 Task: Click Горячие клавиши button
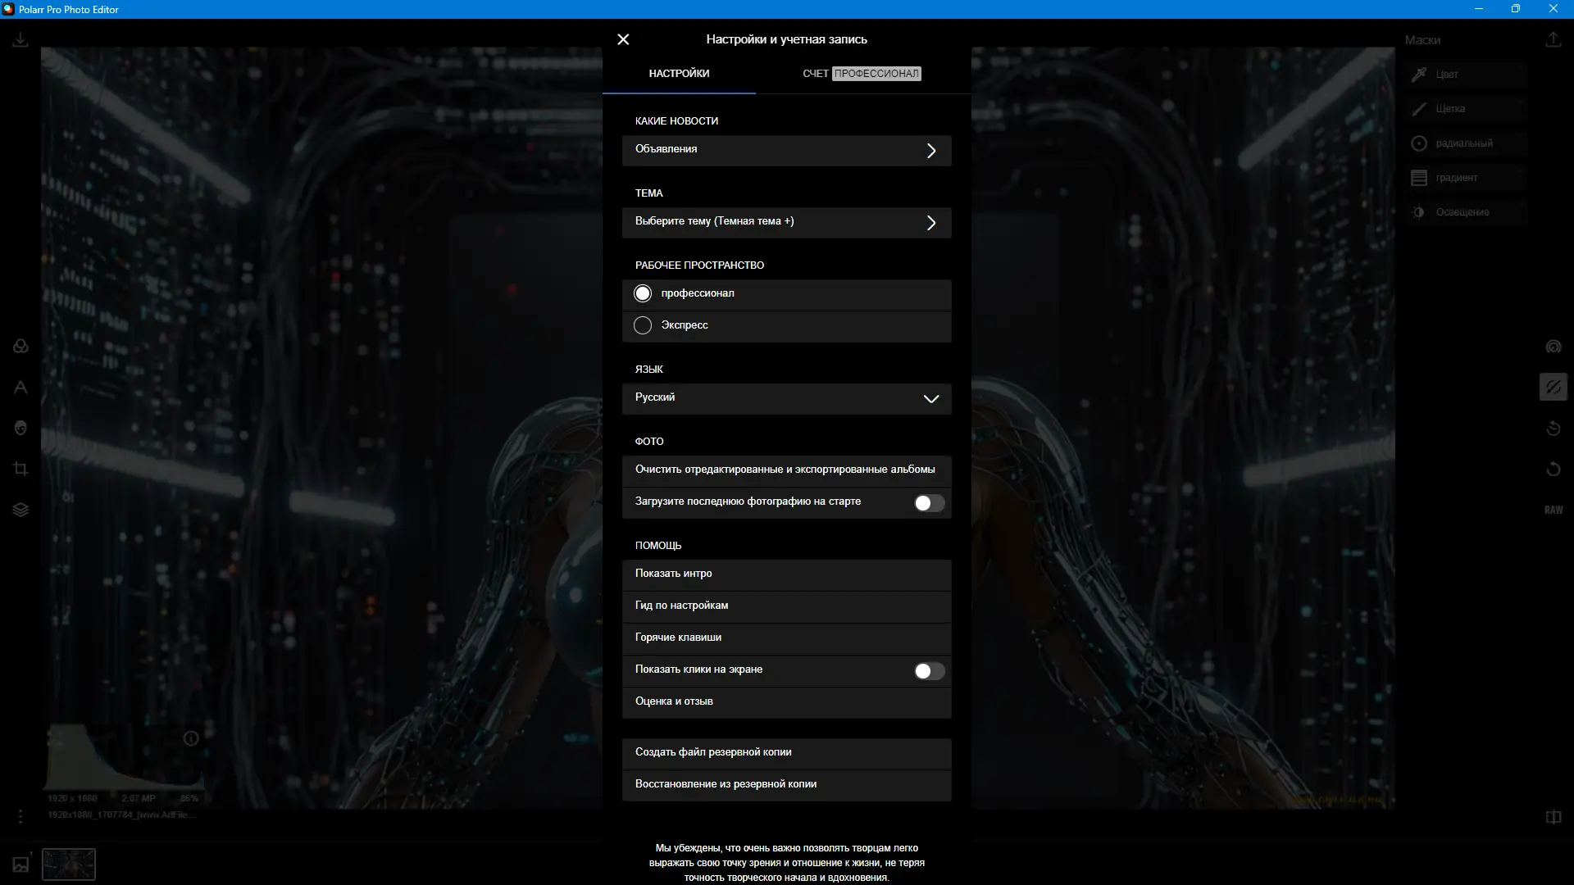click(786, 638)
